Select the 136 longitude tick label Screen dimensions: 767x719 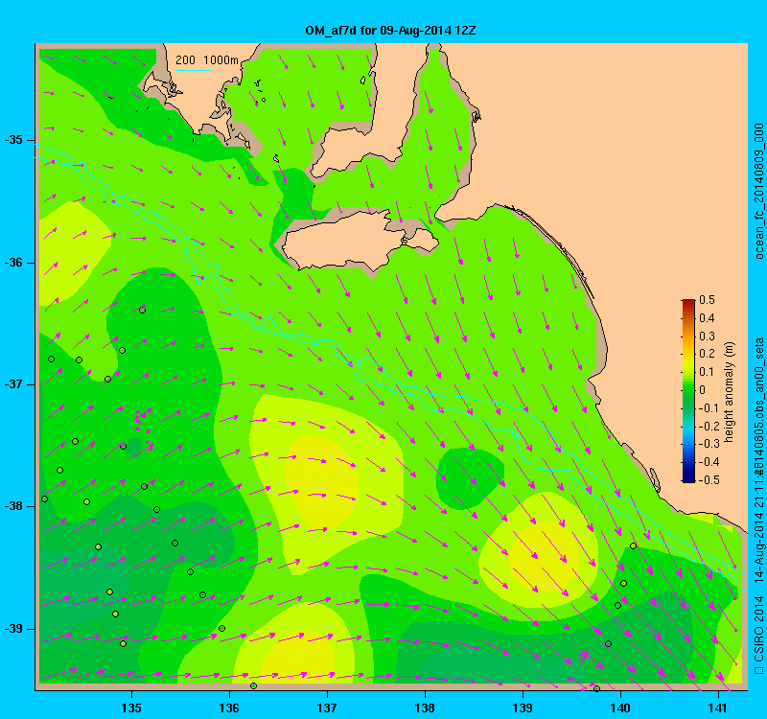[229, 708]
